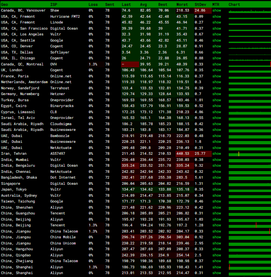This screenshot has height=277, width=271.
Task: Select Softlayer ISP cell
Action: click(x=60, y=52)
